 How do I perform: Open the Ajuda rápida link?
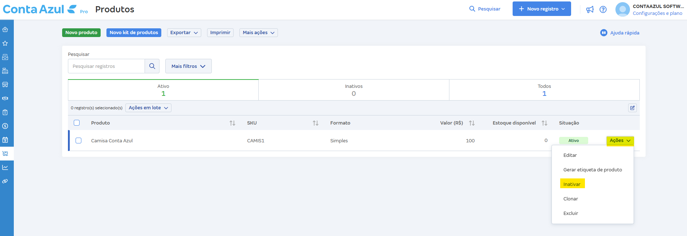(x=620, y=33)
